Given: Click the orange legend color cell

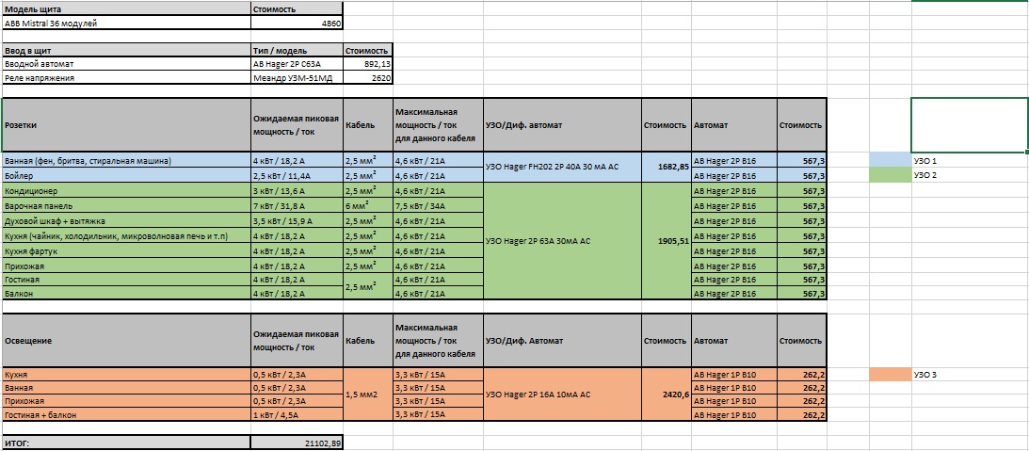Looking at the screenshot, I should pyautogui.click(x=890, y=375).
